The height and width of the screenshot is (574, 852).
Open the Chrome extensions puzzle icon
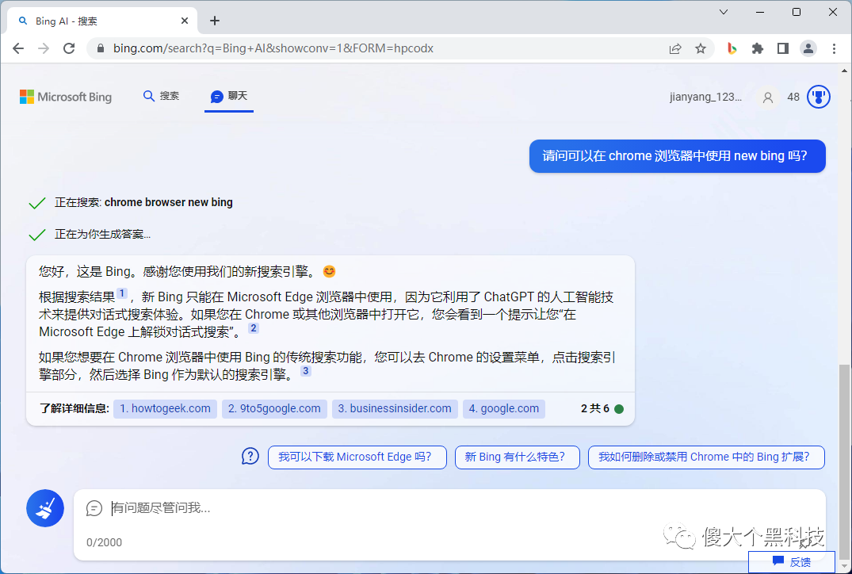click(757, 48)
